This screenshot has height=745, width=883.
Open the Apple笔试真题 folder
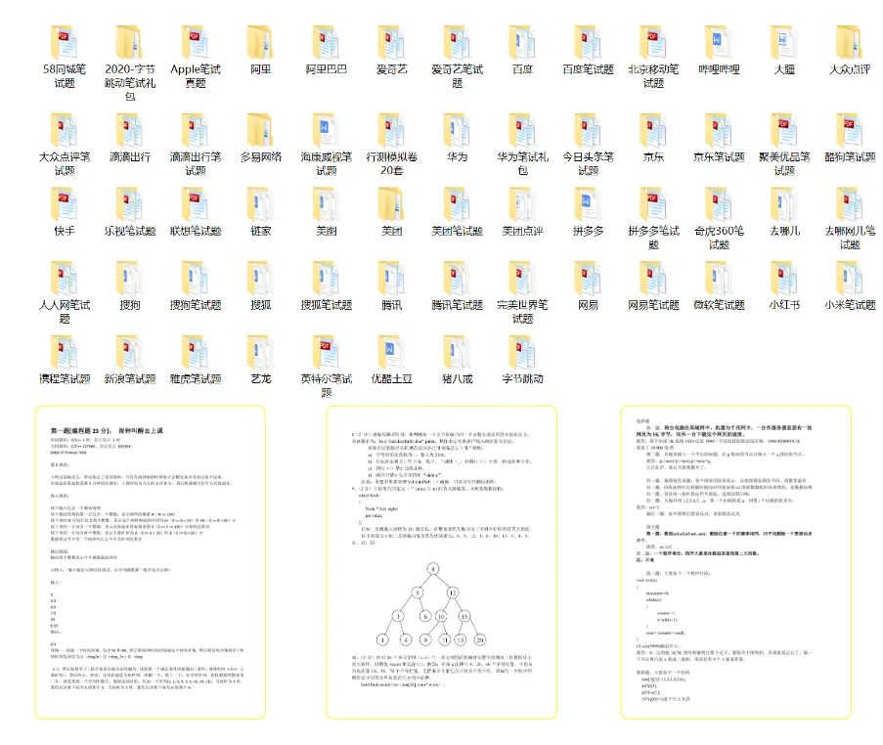click(x=196, y=42)
